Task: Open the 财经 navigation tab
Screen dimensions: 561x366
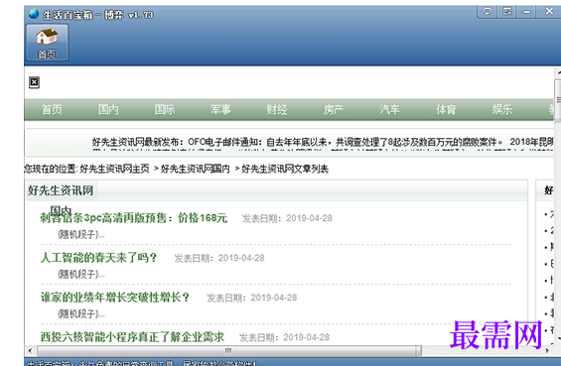Action: click(277, 109)
